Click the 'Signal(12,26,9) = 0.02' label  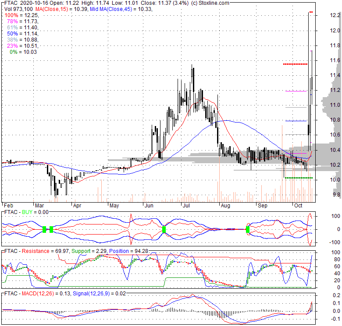coord(100,294)
